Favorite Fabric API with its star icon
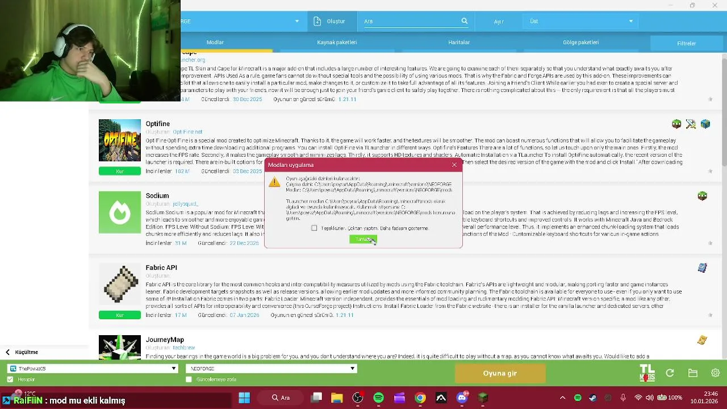727x409 pixels. pyautogui.click(x=710, y=315)
